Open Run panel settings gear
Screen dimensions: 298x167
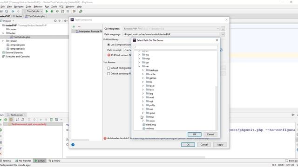[293, 115]
